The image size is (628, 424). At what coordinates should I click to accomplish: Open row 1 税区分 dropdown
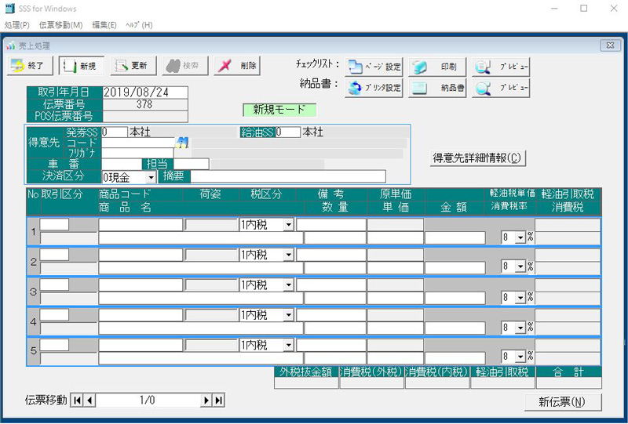pos(288,225)
